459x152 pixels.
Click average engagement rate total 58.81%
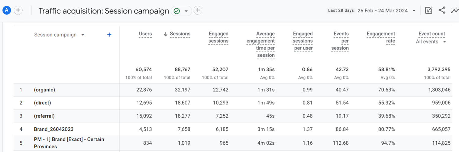386,69
